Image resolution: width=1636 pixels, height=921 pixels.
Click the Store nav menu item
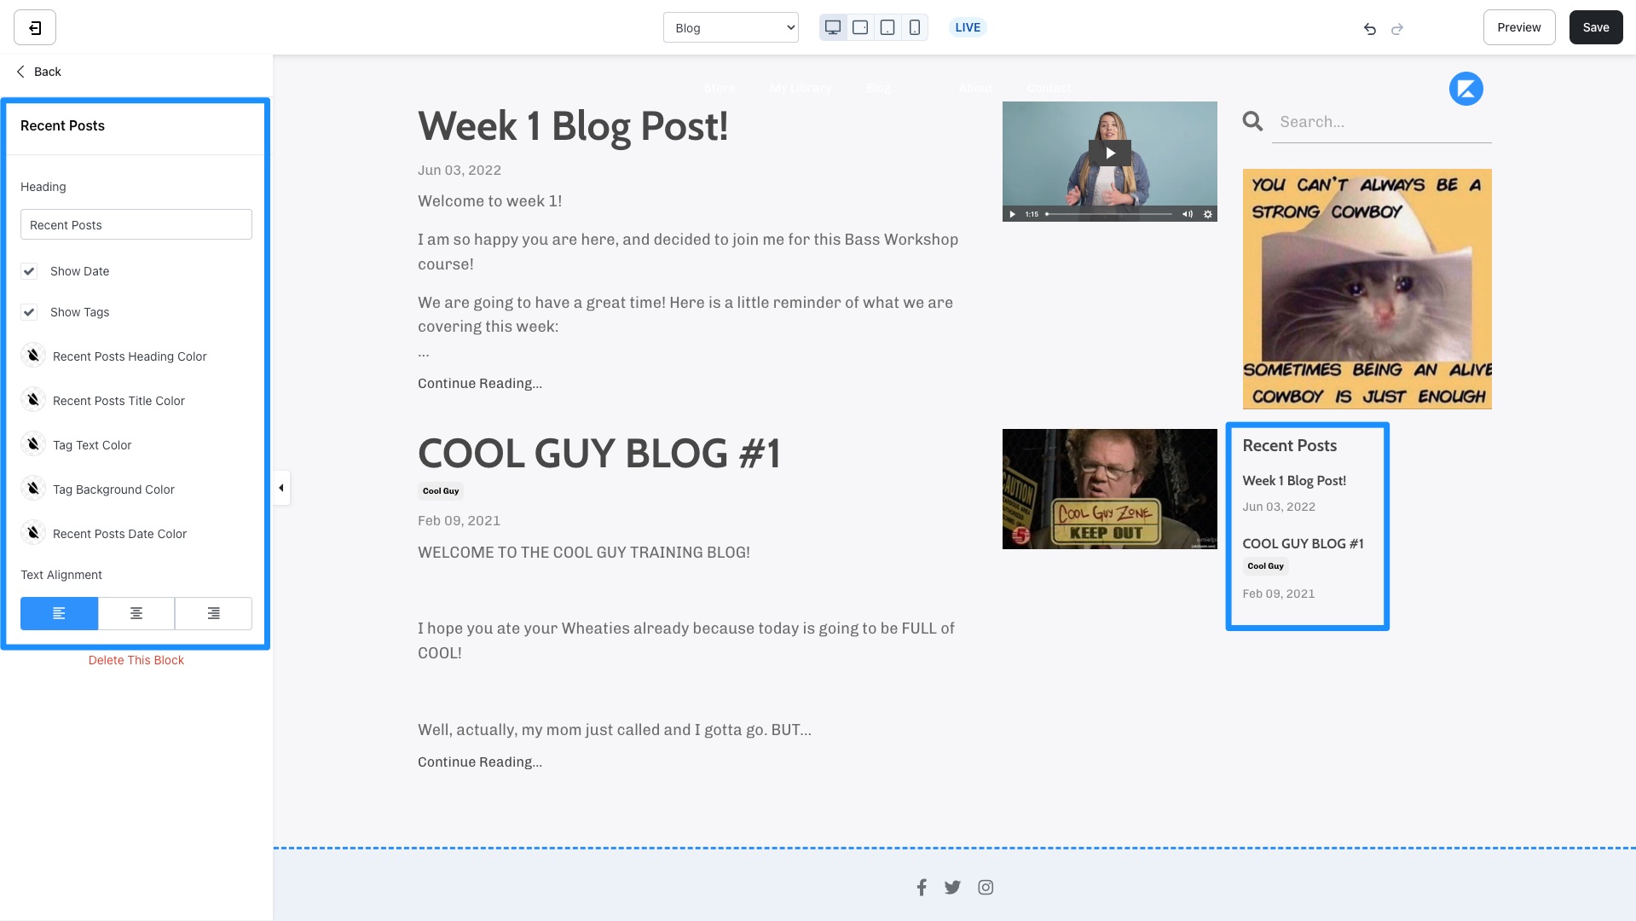[720, 88]
